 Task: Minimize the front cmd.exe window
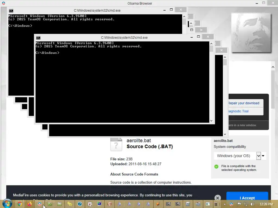(192, 37)
